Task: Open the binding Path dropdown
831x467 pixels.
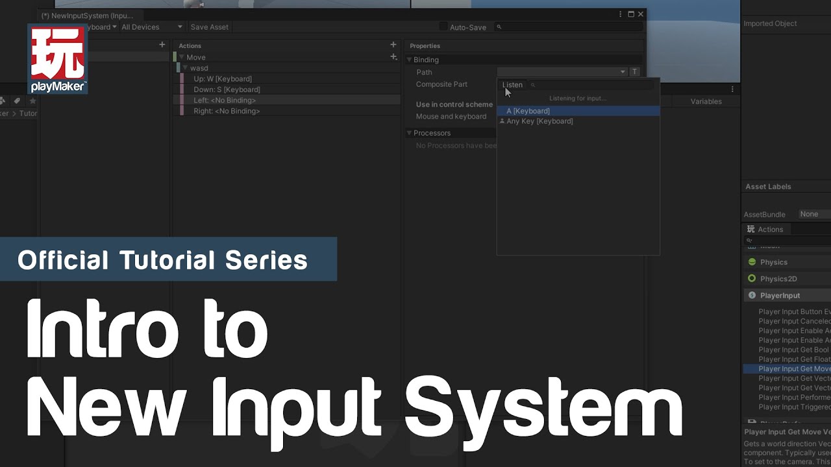Action: tap(562, 72)
